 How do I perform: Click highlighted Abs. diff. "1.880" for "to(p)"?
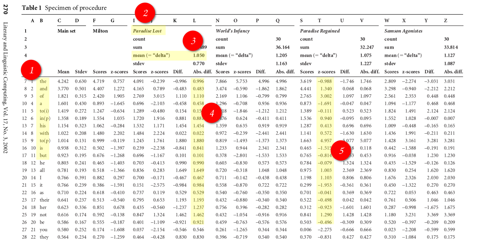(x=198, y=141)
